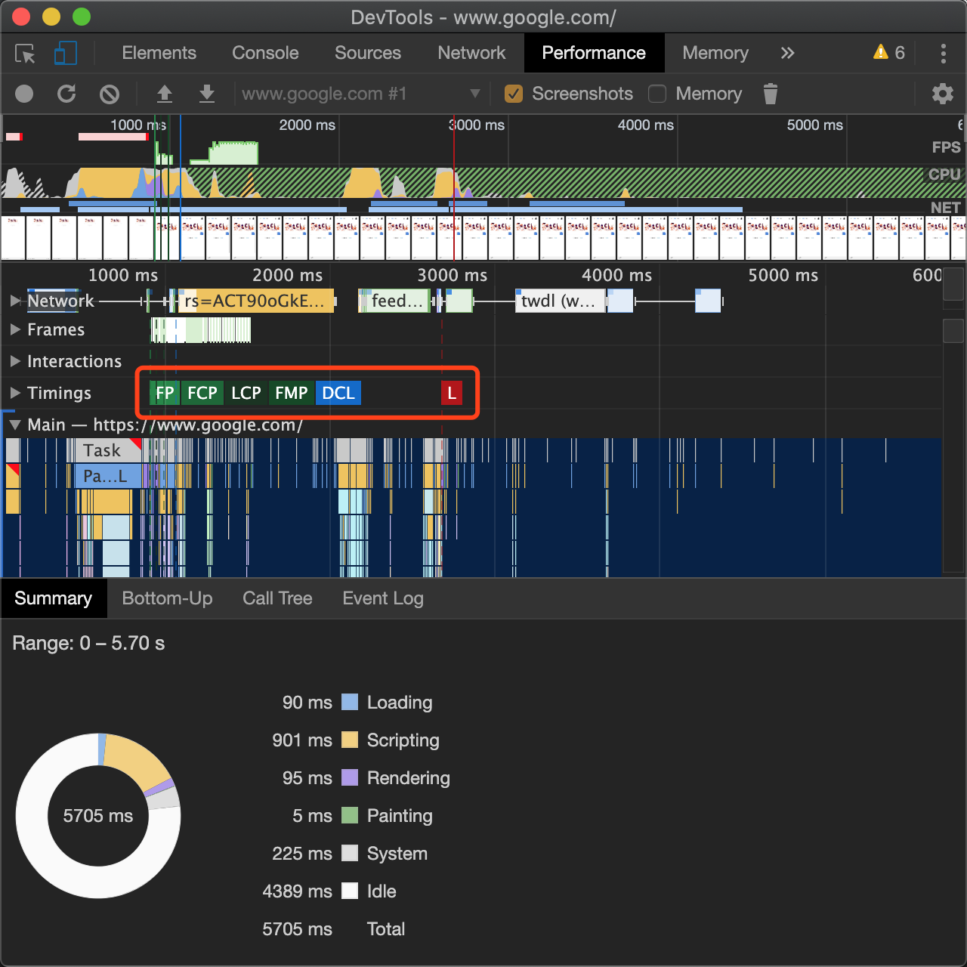Activate the inspect element picker icon
Viewport: 967px width, 967px height.
25,54
